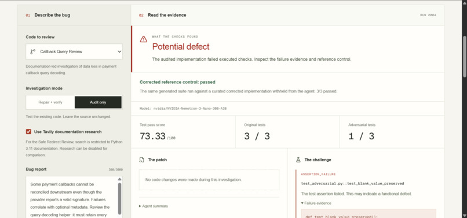This screenshot has width=467, height=218.
Task: Click The patch section title
Action: coord(157,160)
